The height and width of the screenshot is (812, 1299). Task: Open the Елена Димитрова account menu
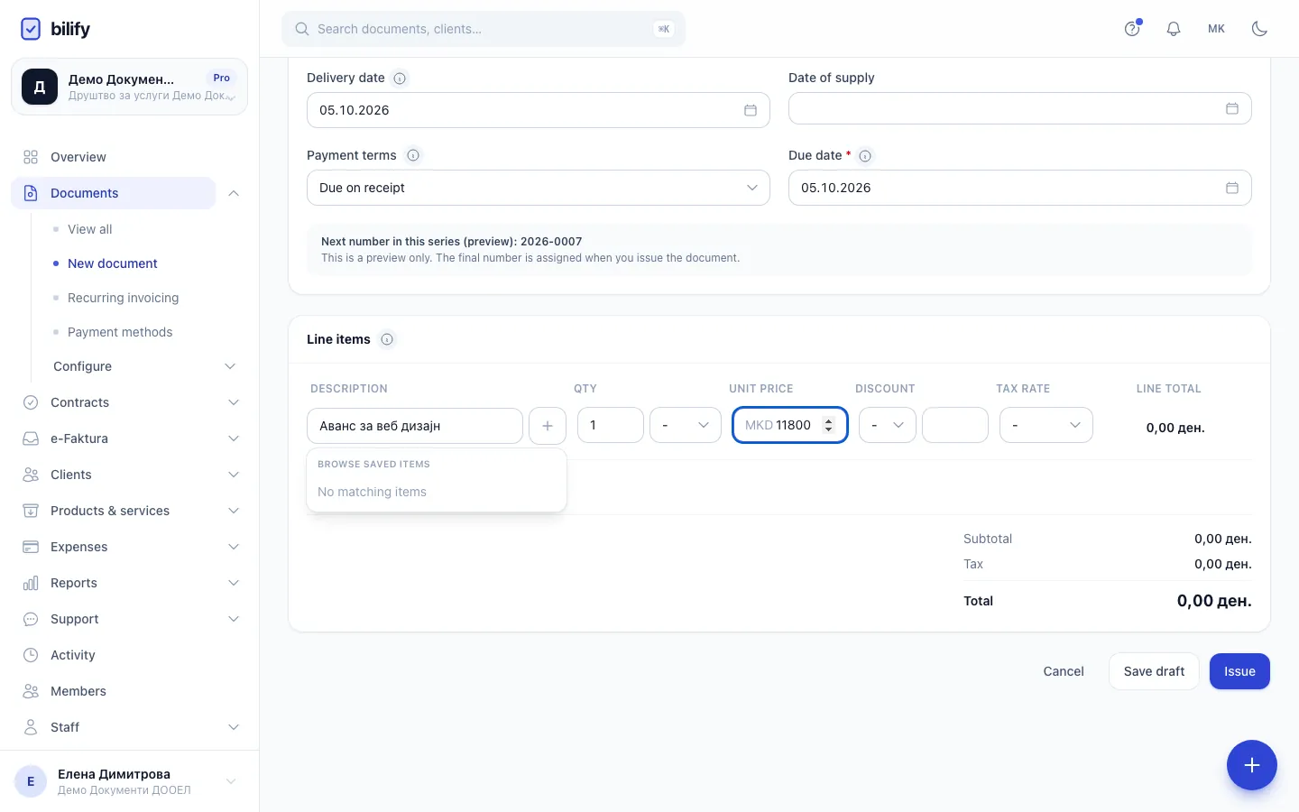(129, 781)
